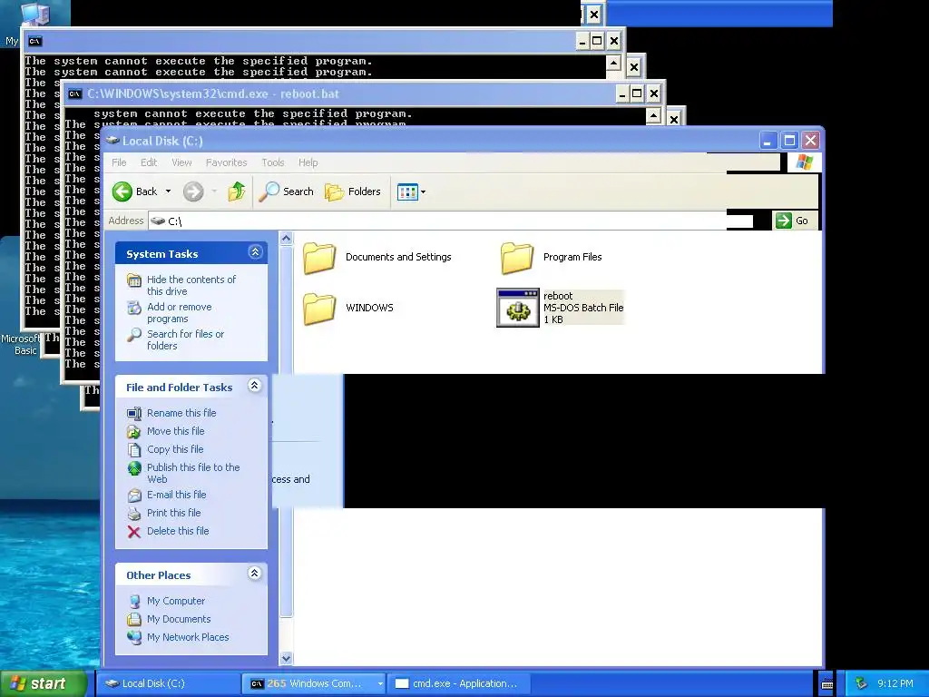Switch to Local Disk (C:) taskbar button

(x=168, y=683)
